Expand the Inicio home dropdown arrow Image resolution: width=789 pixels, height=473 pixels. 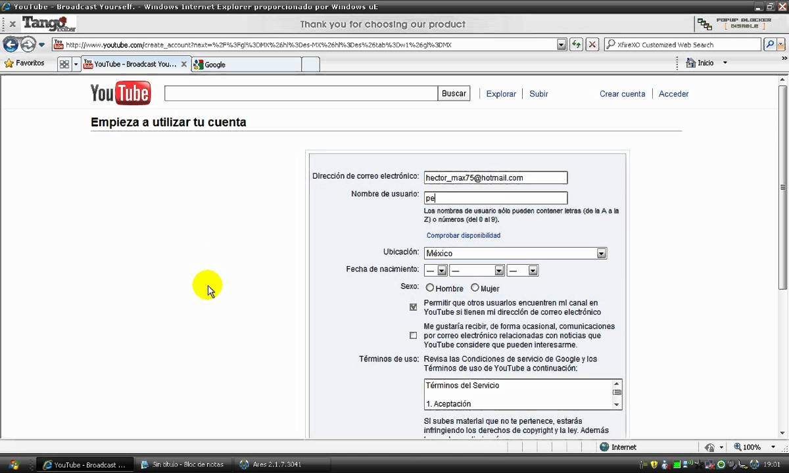(x=725, y=63)
